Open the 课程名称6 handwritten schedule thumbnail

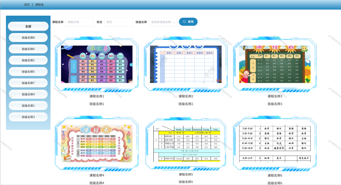[x=275, y=143]
